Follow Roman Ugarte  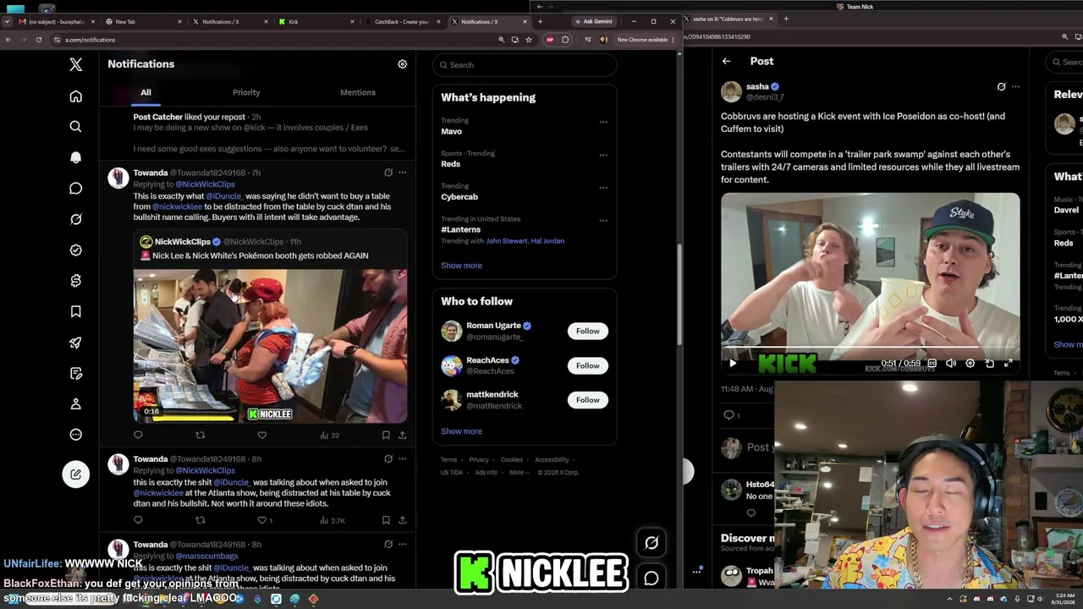pyautogui.click(x=587, y=331)
